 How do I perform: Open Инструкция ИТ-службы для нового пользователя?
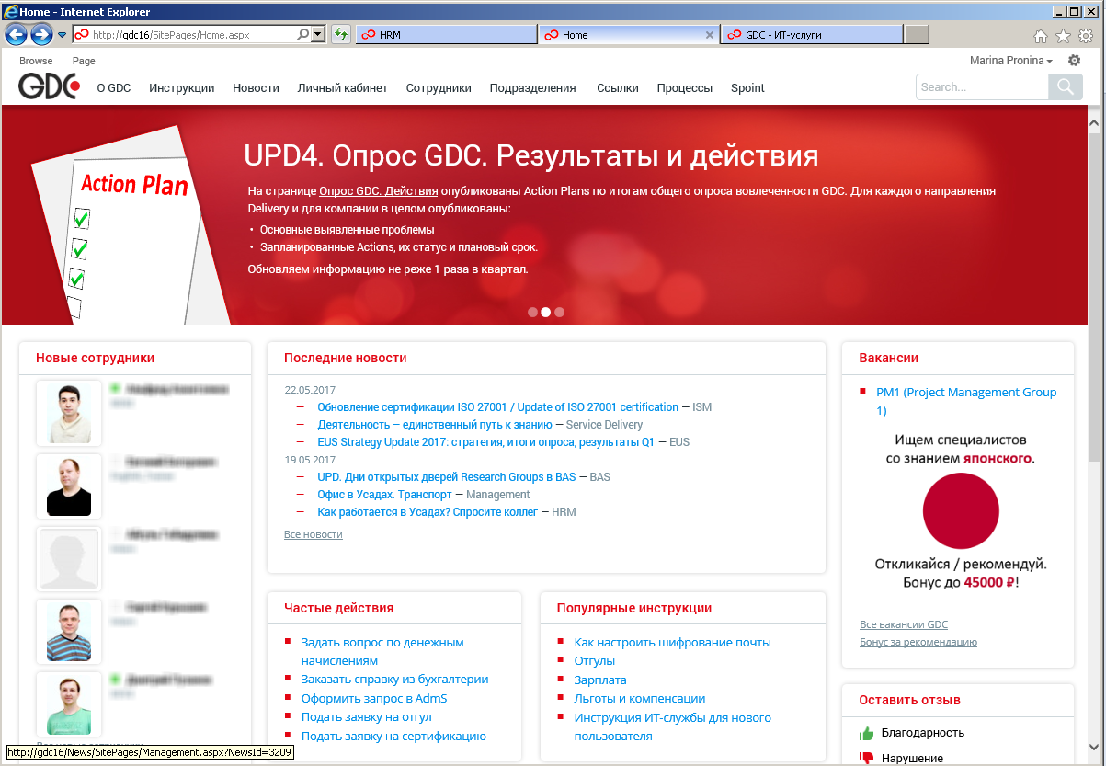[x=673, y=726]
